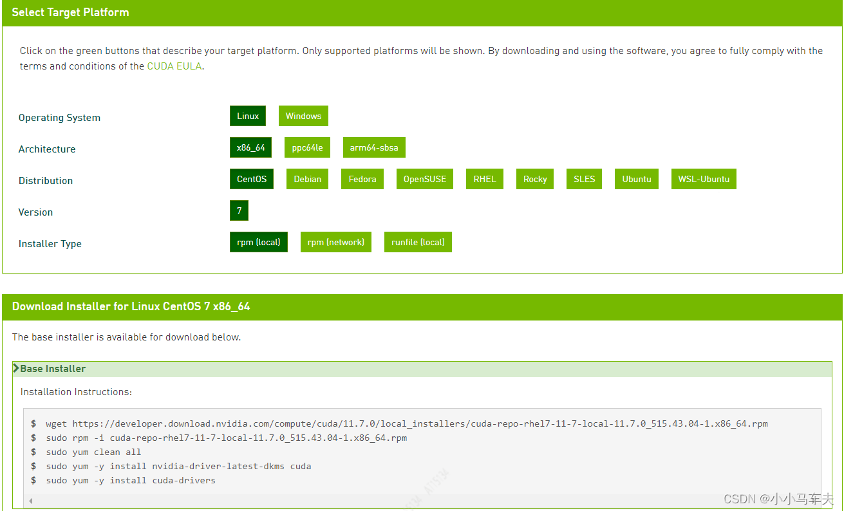Choose runfile (local) installer type
Image resolution: width=844 pixels, height=511 pixels.
pos(418,242)
